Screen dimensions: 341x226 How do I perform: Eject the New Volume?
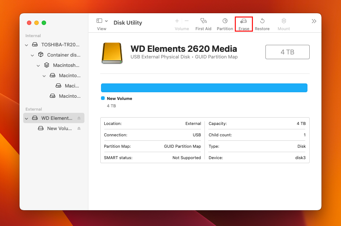79,129
